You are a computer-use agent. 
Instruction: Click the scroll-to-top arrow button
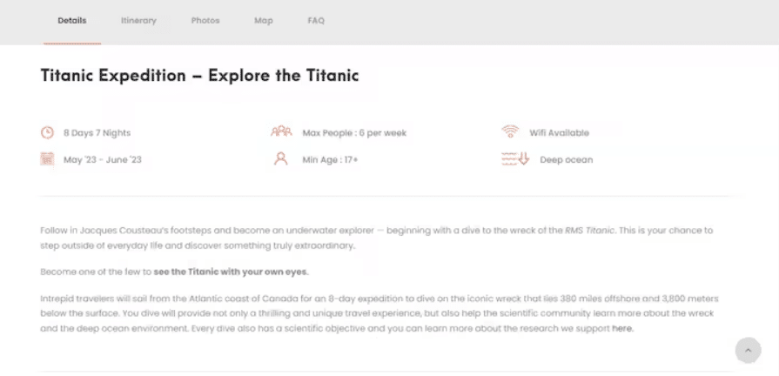point(749,350)
